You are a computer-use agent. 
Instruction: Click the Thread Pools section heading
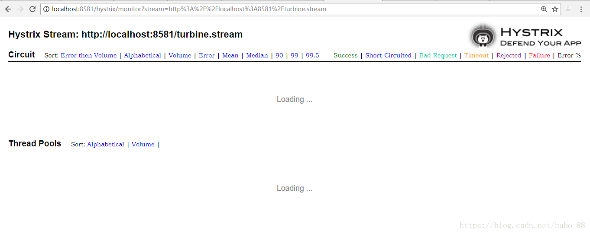click(35, 143)
